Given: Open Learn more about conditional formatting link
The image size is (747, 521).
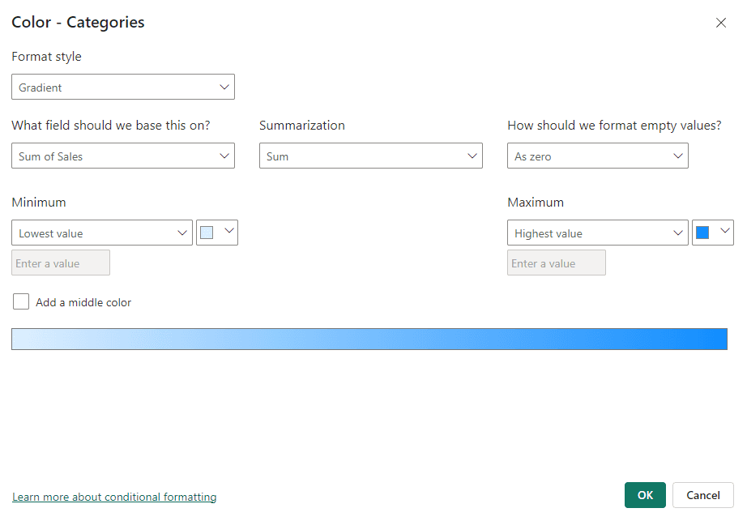Looking at the screenshot, I should pyautogui.click(x=114, y=497).
